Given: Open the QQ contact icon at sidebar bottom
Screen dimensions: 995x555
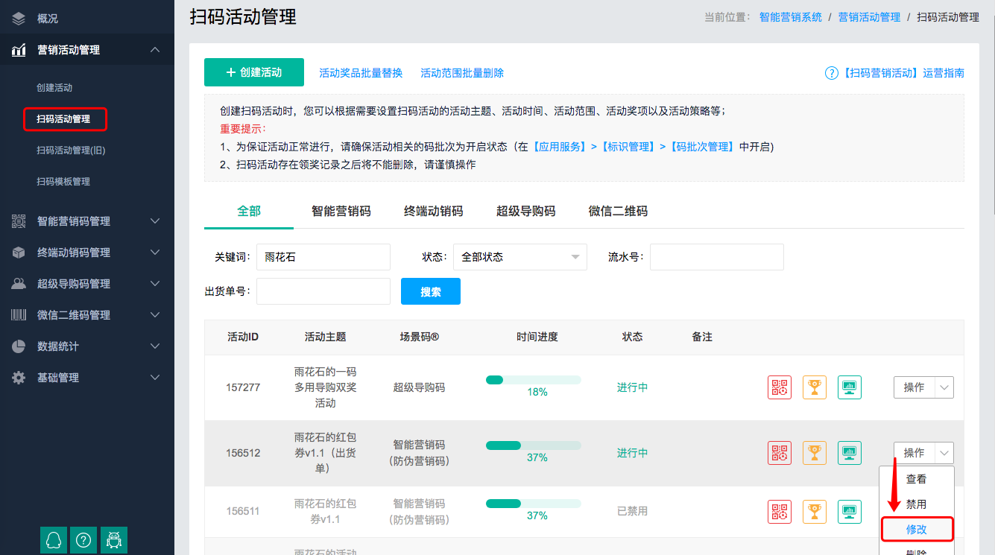Looking at the screenshot, I should tap(53, 540).
